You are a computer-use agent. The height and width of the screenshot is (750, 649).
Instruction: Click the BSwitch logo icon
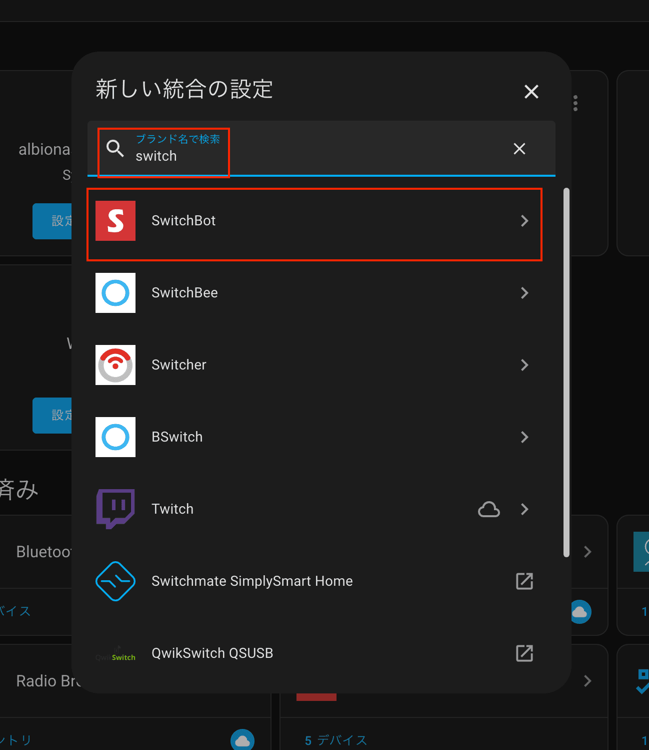pos(115,437)
